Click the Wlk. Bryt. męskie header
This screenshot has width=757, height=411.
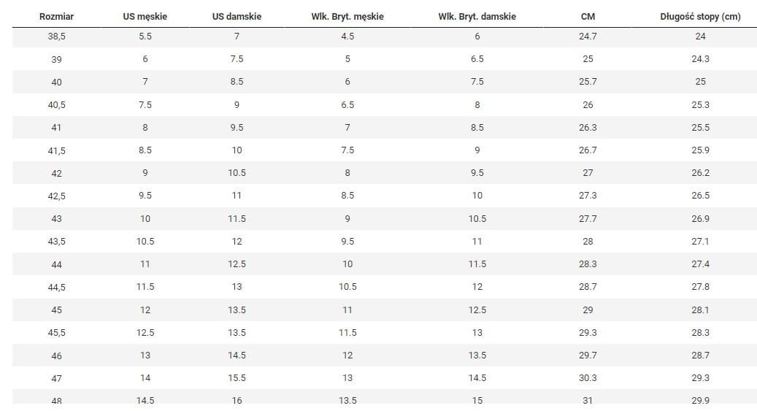tap(347, 16)
